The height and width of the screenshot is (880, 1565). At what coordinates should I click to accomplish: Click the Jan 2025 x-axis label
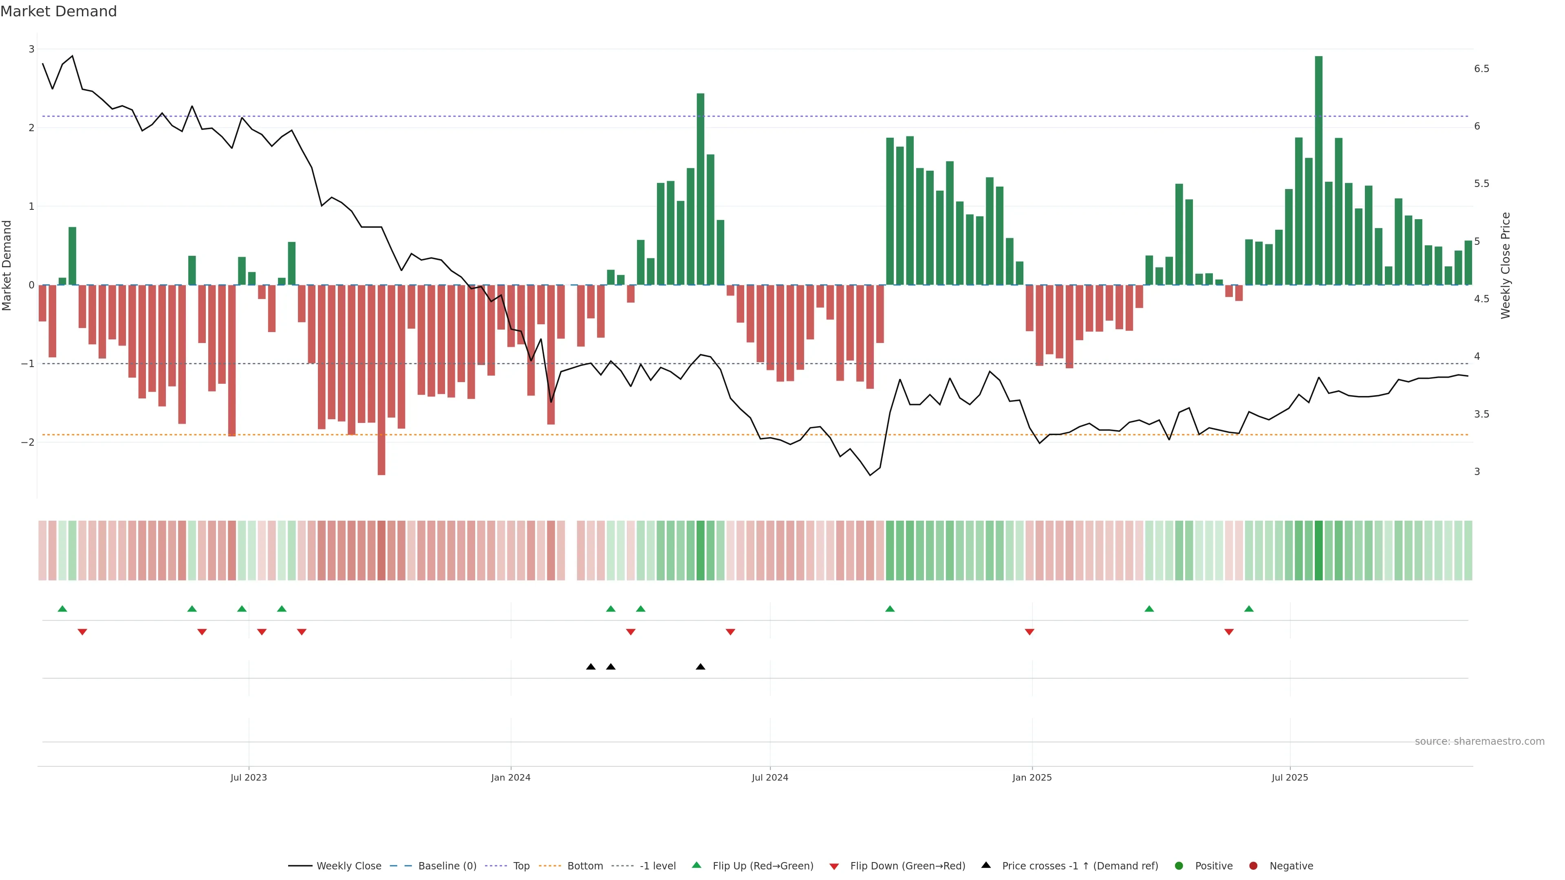coord(1032,777)
